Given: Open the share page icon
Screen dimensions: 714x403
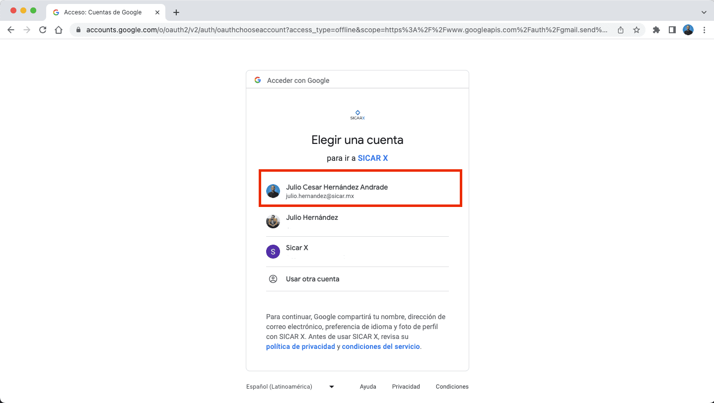Looking at the screenshot, I should pos(621,30).
